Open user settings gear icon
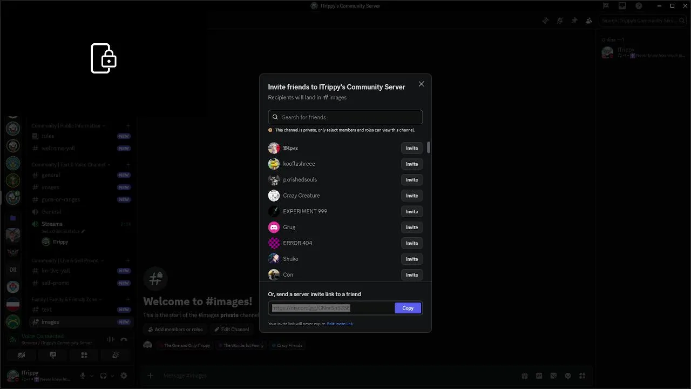This screenshot has width=691, height=389. click(124, 375)
